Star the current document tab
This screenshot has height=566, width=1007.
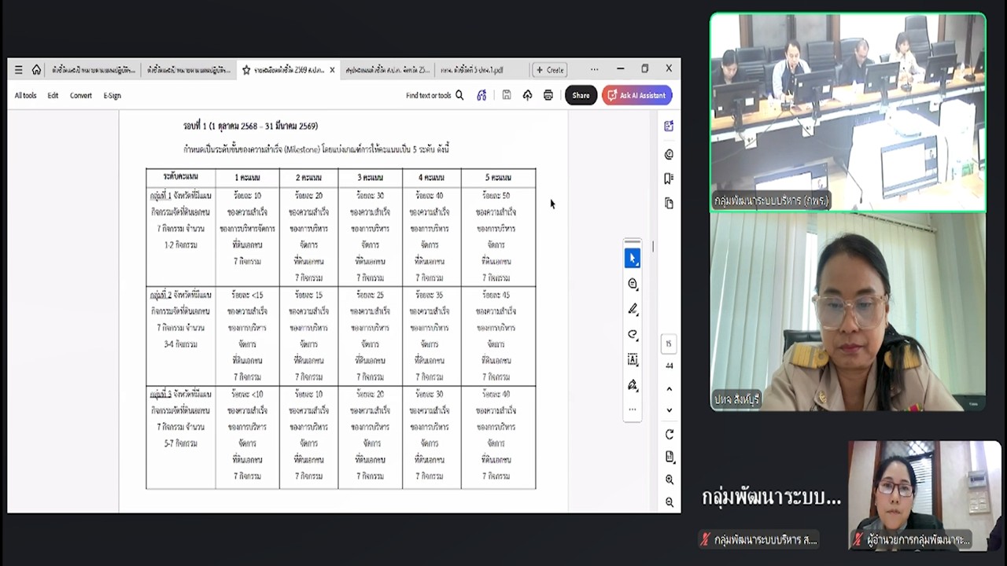[246, 70]
